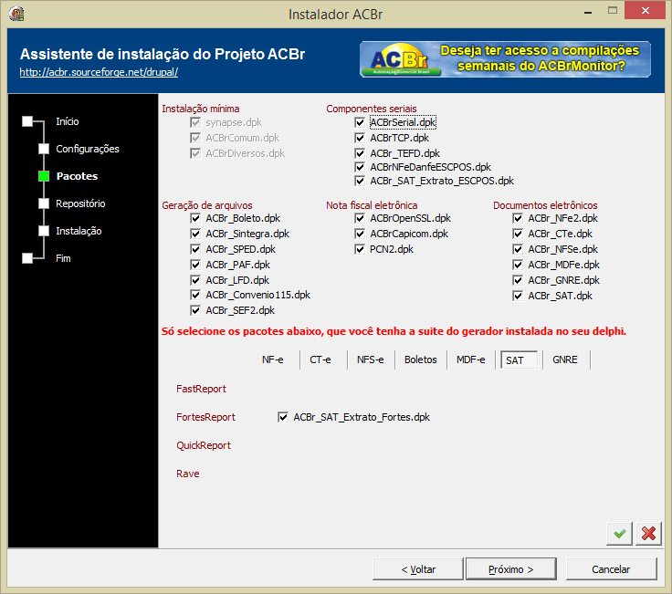Toggle ACBr_SAT.dpk checkbox
The height and width of the screenshot is (594, 672).
pos(518,296)
